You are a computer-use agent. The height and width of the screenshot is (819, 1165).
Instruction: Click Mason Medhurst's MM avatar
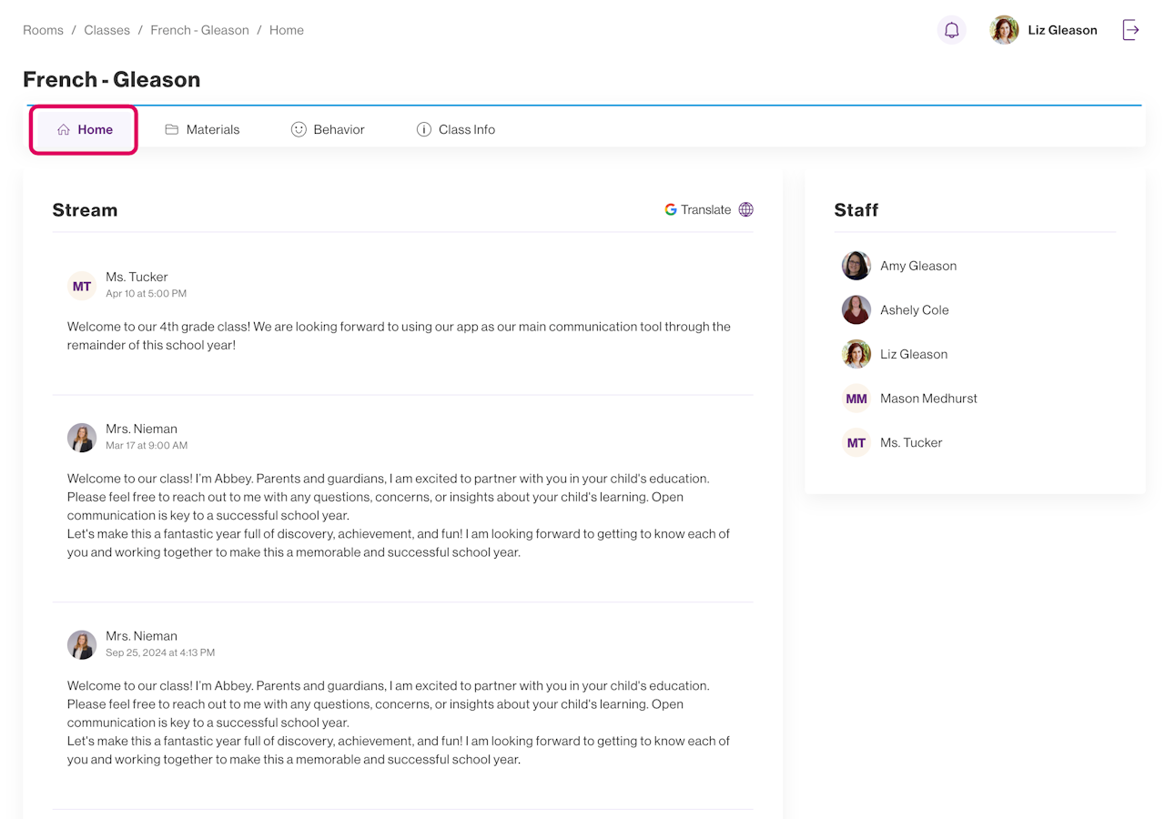coord(856,399)
